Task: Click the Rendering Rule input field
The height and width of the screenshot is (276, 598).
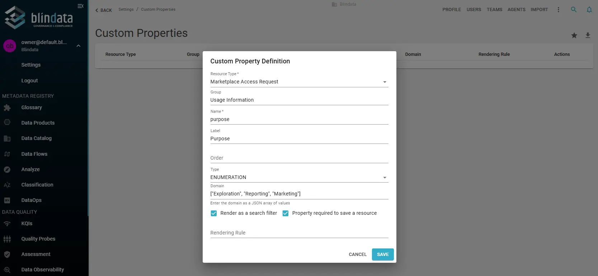Action: [299, 233]
